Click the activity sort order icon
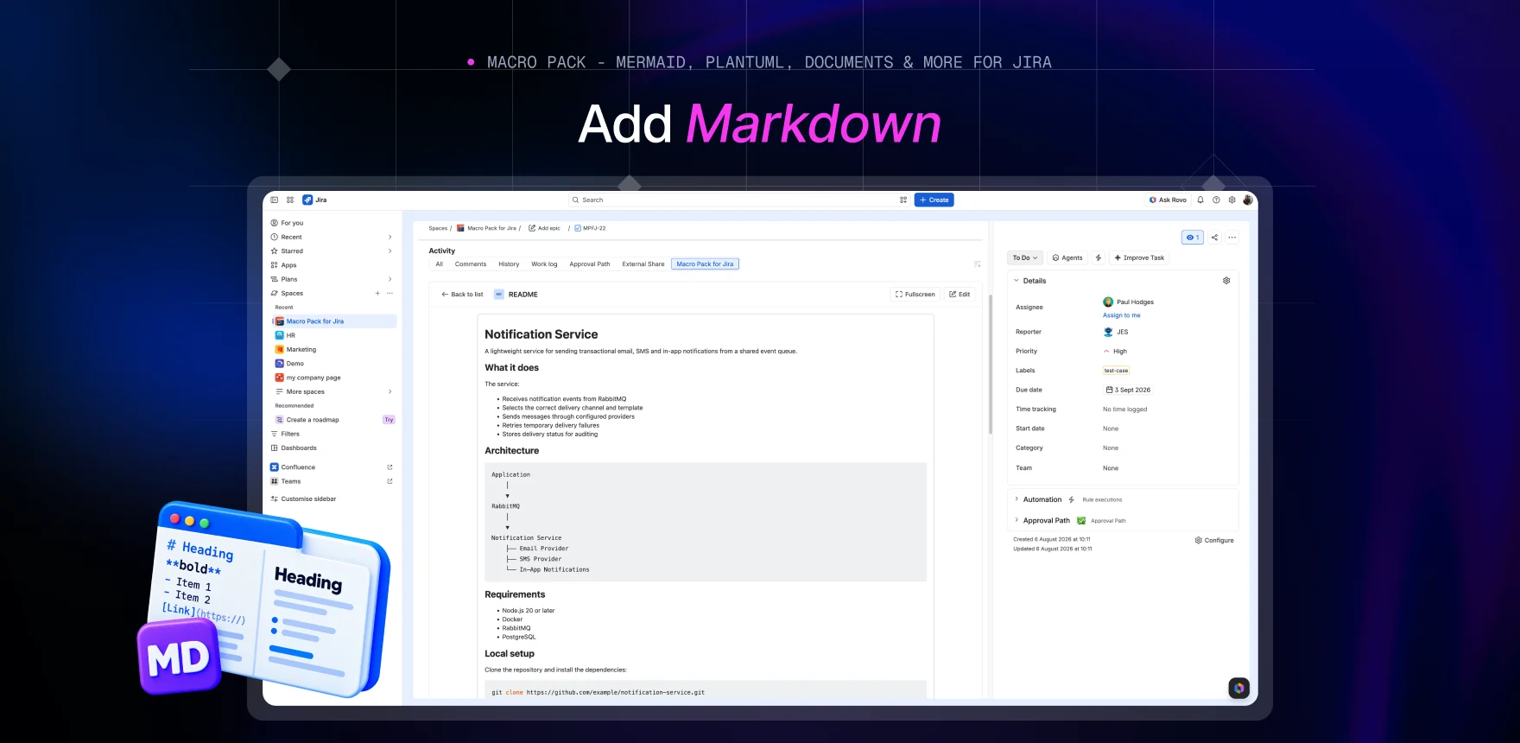Viewport: 1520px width, 743px height. point(977,264)
